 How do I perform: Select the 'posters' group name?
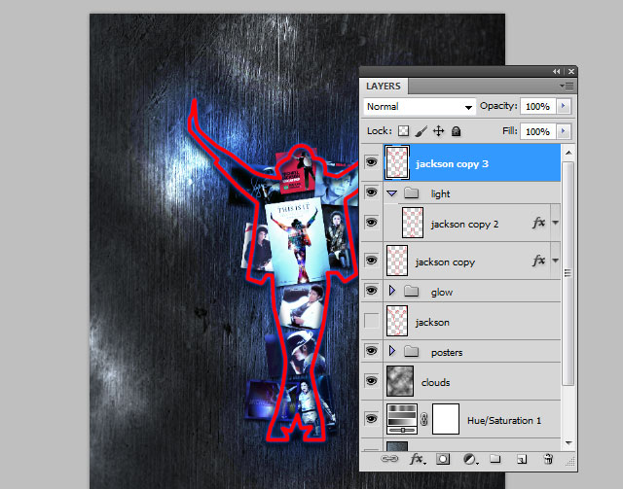(447, 353)
